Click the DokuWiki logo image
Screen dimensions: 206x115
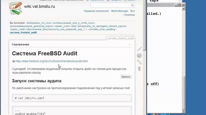click(x=15, y=8)
